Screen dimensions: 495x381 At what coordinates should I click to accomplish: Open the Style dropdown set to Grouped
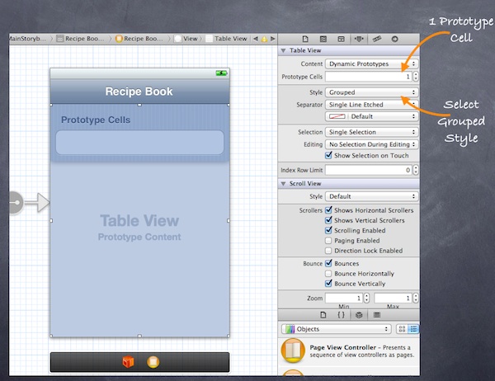[370, 92]
